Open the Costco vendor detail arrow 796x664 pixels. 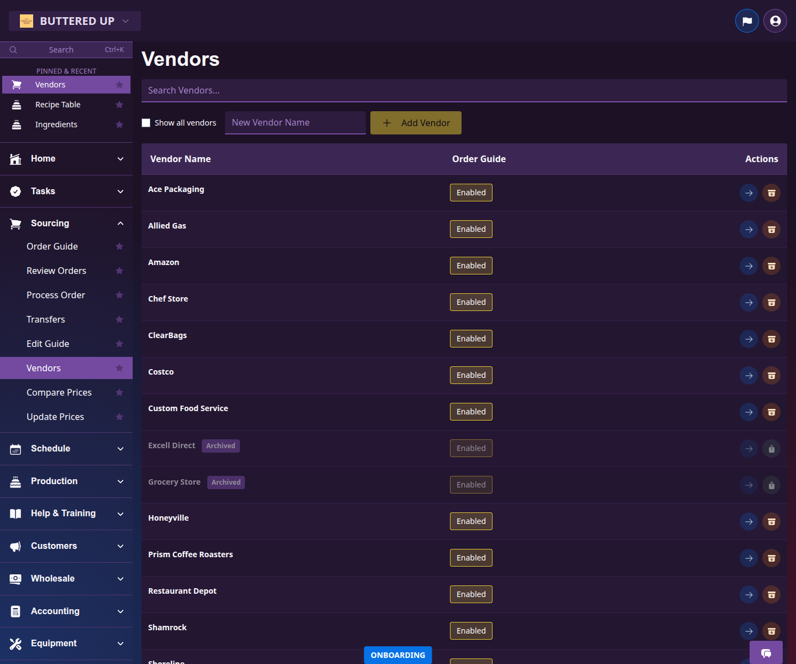[748, 375]
